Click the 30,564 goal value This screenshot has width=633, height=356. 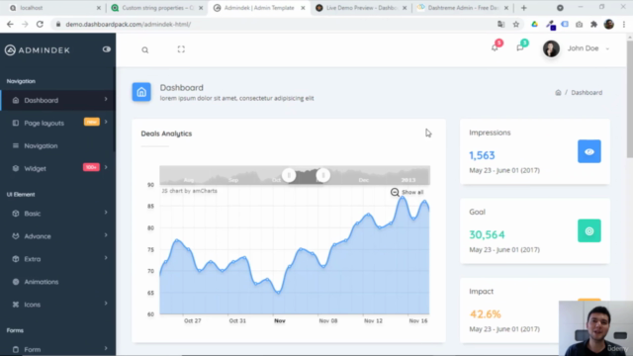click(487, 235)
